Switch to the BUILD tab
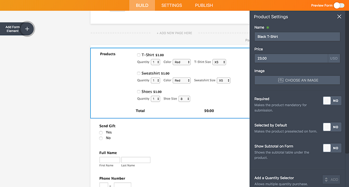Screen dimensions: 349x187 click(x=142, y=5)
